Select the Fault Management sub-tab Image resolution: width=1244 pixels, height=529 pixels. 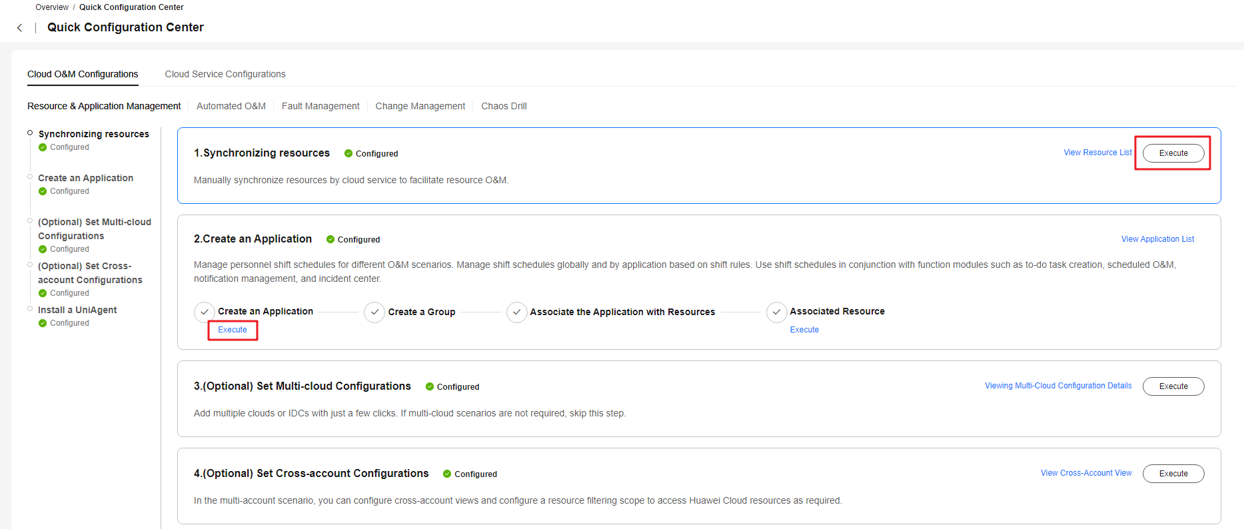click(320, 106)
